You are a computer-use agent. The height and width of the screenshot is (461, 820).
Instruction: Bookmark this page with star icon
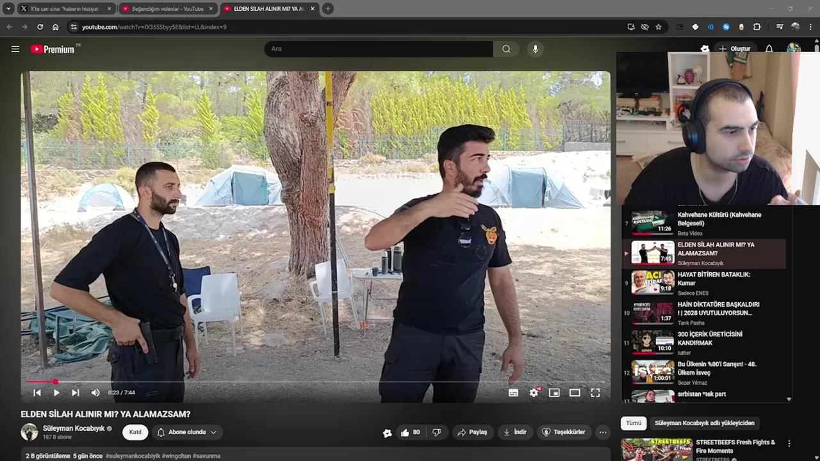(x=658, y=27)
